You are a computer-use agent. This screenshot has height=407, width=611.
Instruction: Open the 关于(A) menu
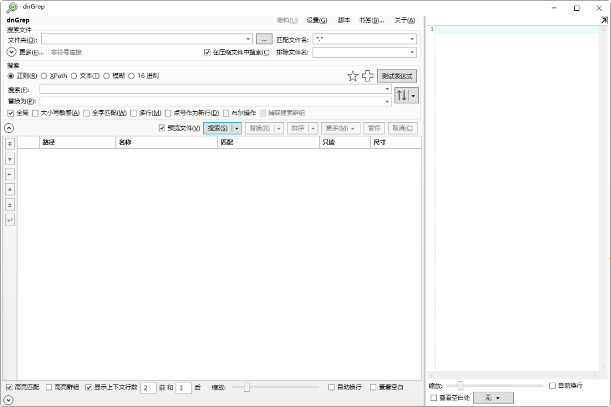(405, 20)
